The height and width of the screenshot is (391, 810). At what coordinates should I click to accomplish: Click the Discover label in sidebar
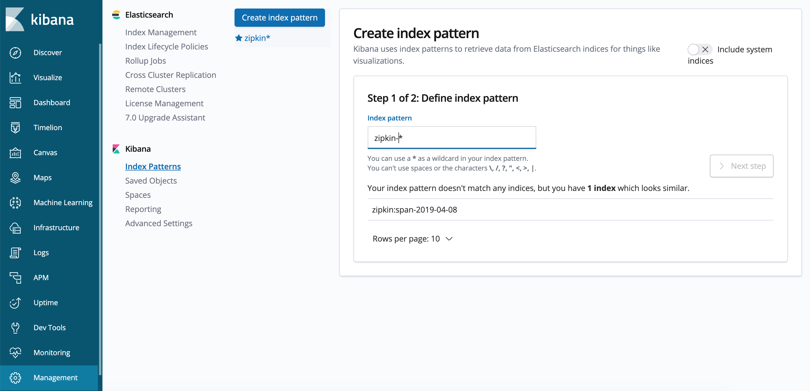pos(48,53)
